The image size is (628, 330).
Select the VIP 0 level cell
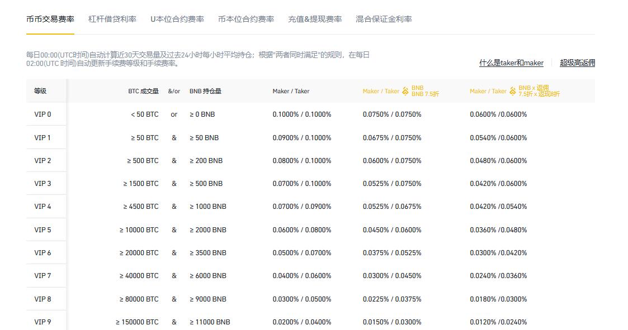pyautogui.click(x=43, y=114)
